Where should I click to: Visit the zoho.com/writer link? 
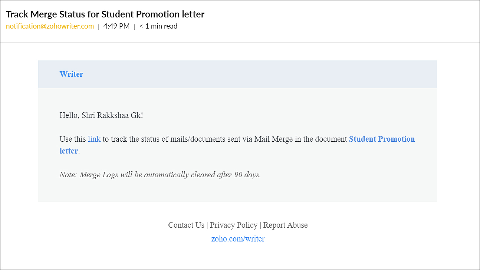[238, 239]
